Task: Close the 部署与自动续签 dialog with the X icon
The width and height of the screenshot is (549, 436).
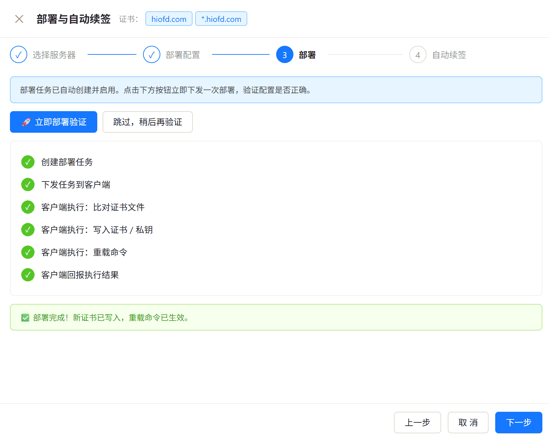Action: point(19,19)
